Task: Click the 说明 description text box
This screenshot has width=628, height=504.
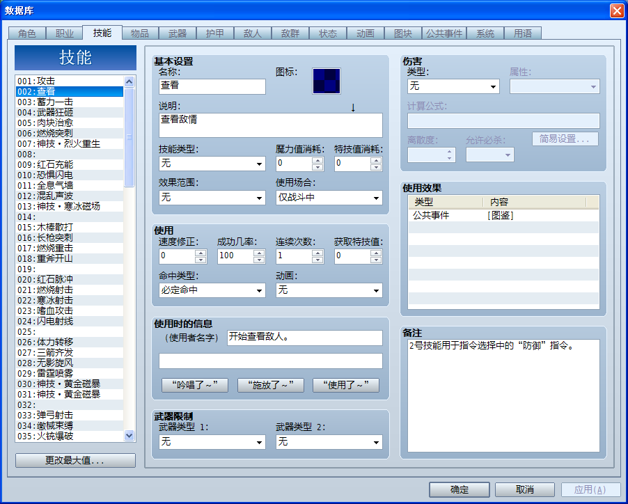Action: 271,125
